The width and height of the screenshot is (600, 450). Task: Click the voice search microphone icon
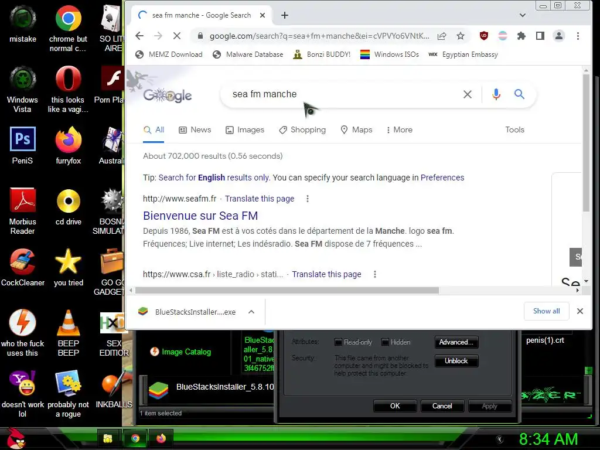tap(496, 94)
